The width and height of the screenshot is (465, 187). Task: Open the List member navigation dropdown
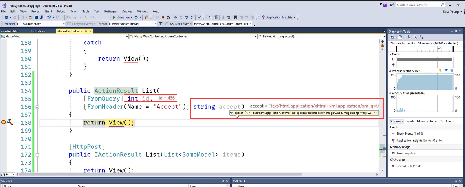click(x=322, y=36)
